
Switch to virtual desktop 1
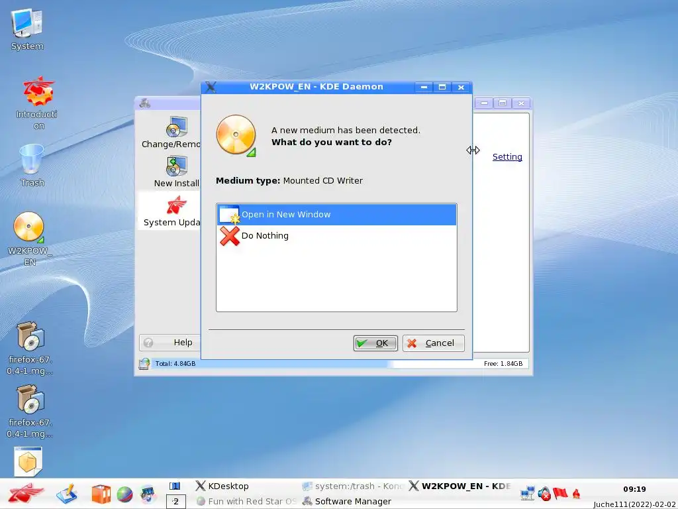[x=175, y=486]
